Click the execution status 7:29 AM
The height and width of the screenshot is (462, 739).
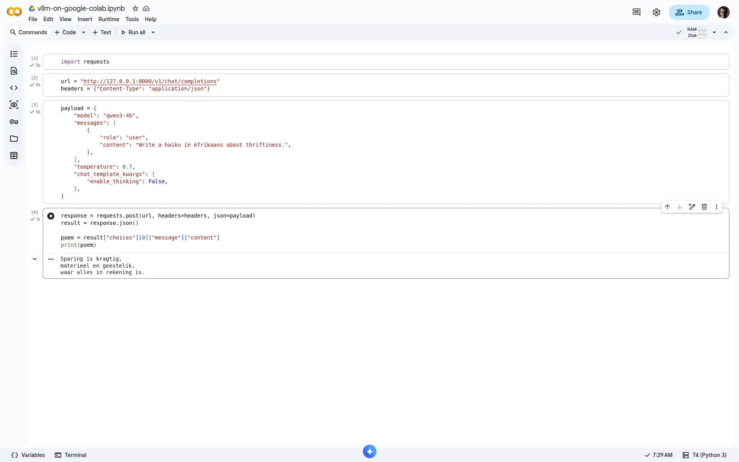coord(659,455)
